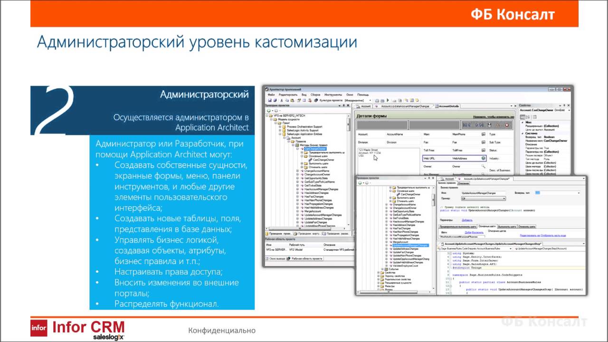Click the 'Нажмите, чтобы изменить' form link
Screen dimensions: 608x342
[494, 117]
